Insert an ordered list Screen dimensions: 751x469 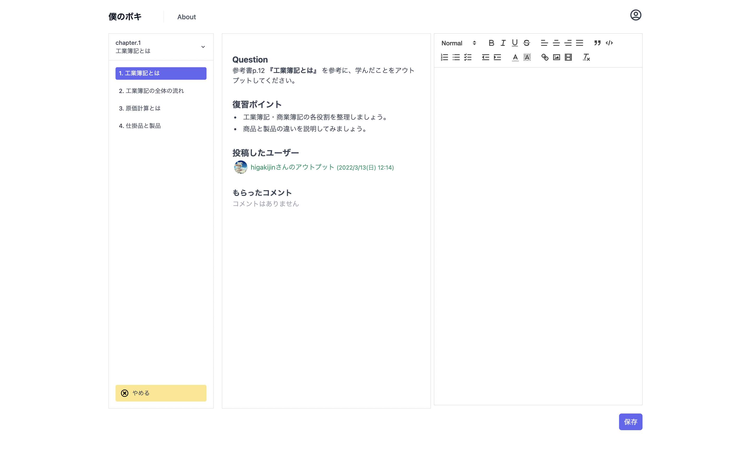[x=444, y=57]
